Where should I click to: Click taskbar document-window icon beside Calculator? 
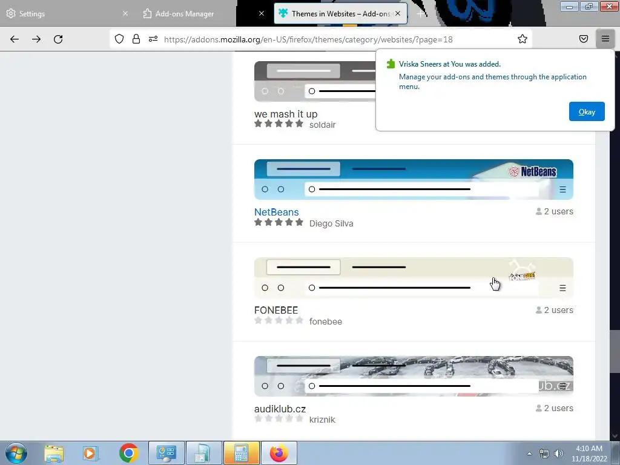pos(203,453)
